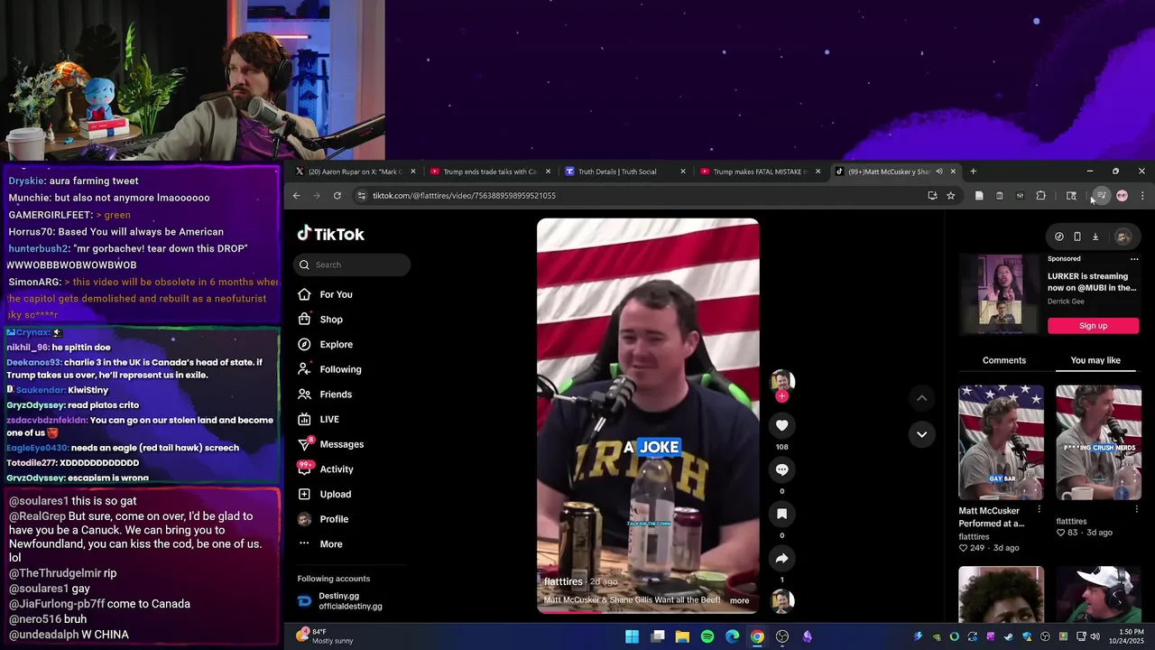Viewport: 1155px width, 650px height.
Task: Click the TikTok coins icon in top pill
Action: [1059, 237]
